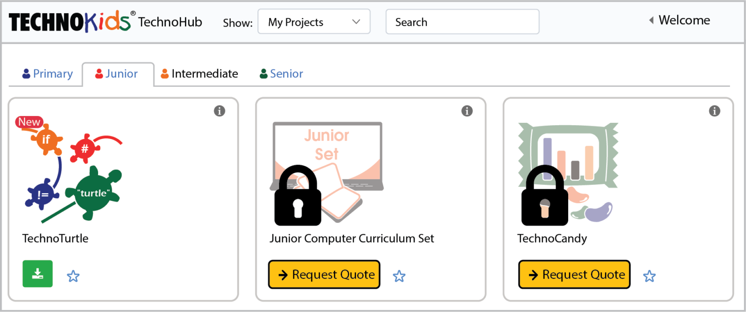
Task: Click the New badge on TechnoTurtle
Action: (29, 122)
